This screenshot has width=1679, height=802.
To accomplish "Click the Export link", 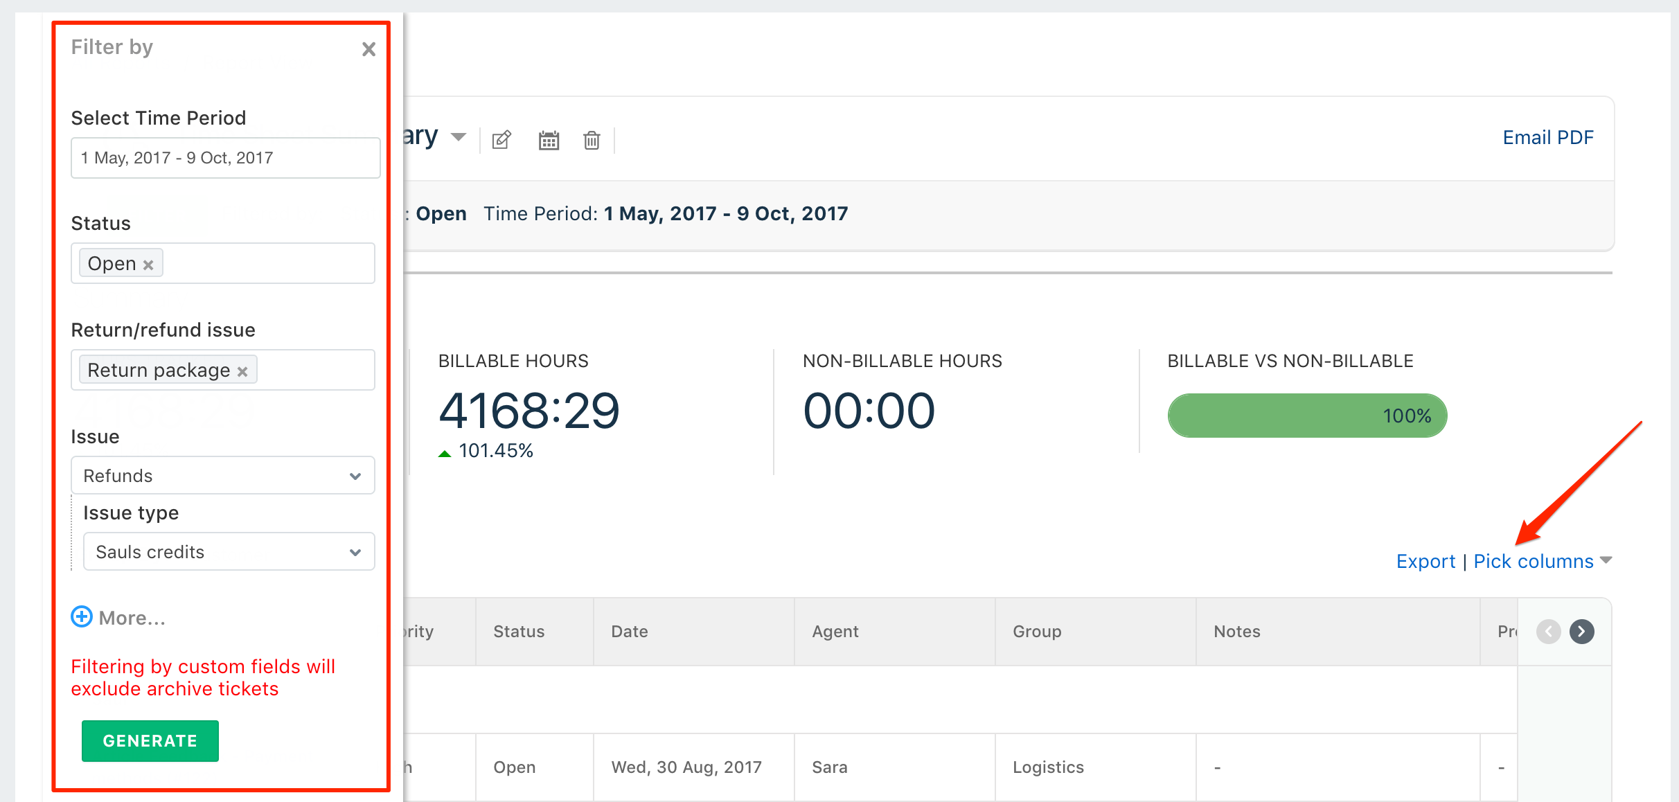I will pyautogui.click(x=1425, y=561).
